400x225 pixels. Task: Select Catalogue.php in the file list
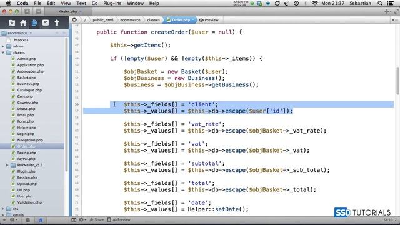pyautogui.click(x=29, y=90)
